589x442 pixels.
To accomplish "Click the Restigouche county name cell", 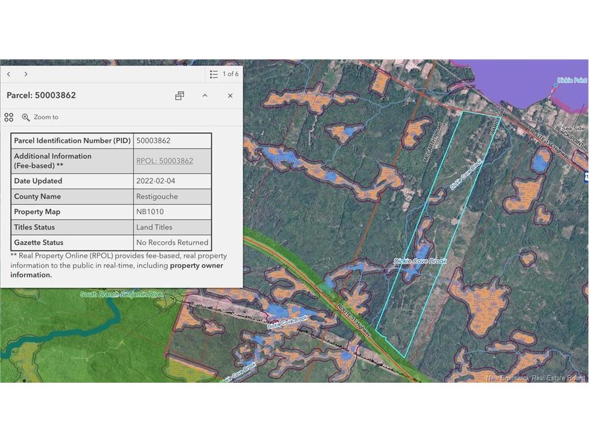I will (172, 196).
